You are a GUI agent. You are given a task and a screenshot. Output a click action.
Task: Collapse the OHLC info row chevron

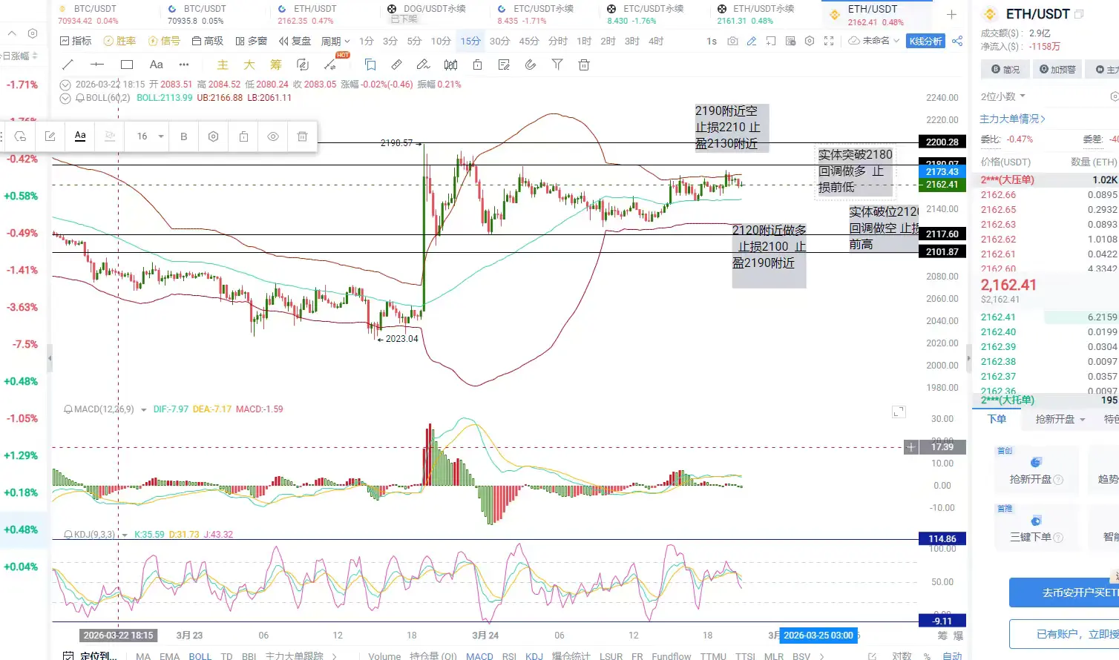65,85
